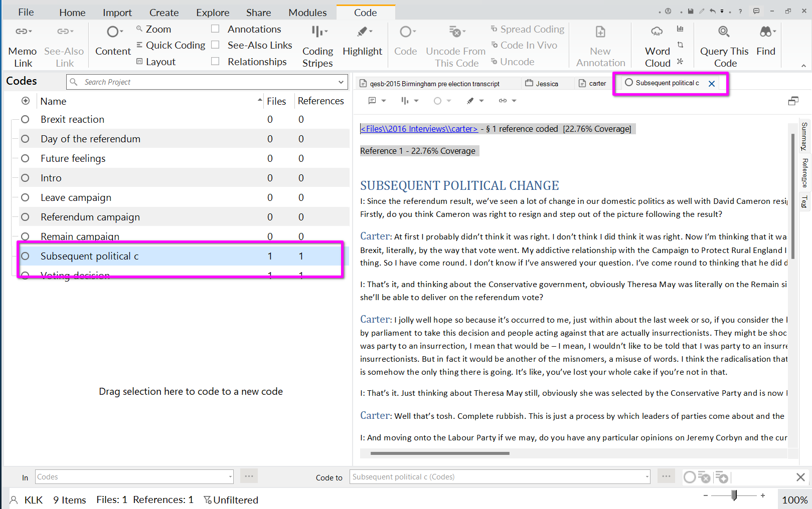Enable the Annotations checkbox
The width and height of the screenshot is (812, 509).
(215, 29)
